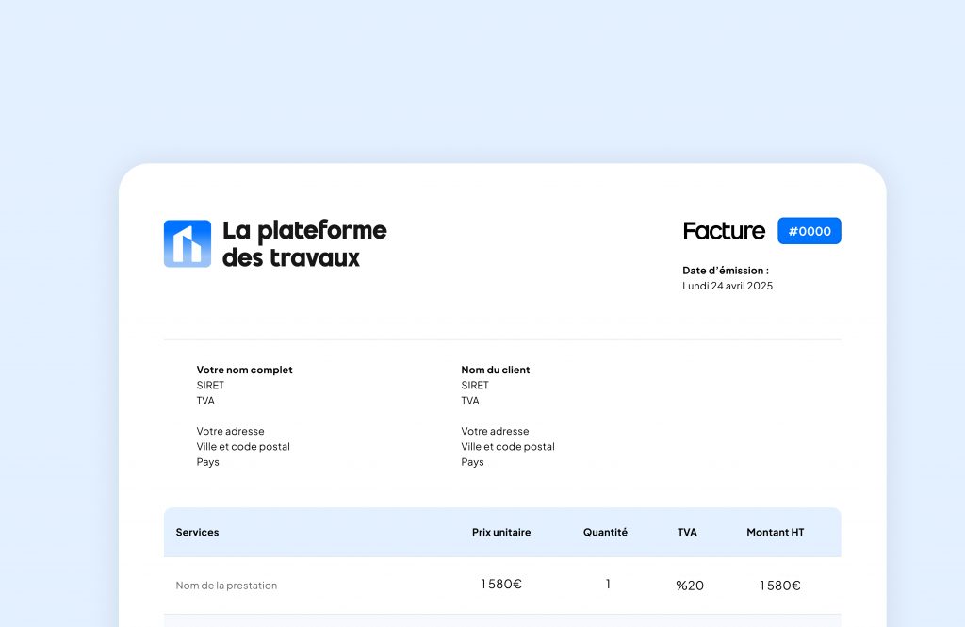Click the "Quantité" column header
This screenshot has width=965, height=627.
[605, 532]
